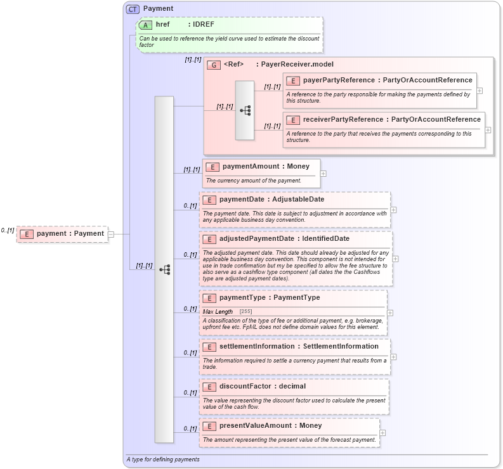The image size is (503, 469).
Task: Click the E icon of root payment element
Action: tap(27, 234)
